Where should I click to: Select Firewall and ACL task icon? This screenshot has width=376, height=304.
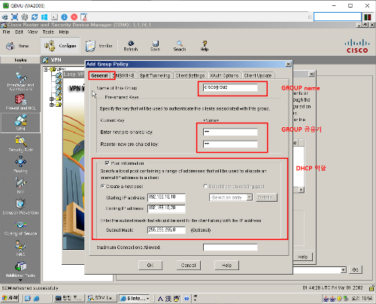(x=20, y=102)
